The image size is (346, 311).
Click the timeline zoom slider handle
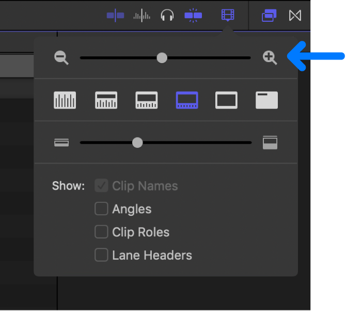[x=162, y=57]
